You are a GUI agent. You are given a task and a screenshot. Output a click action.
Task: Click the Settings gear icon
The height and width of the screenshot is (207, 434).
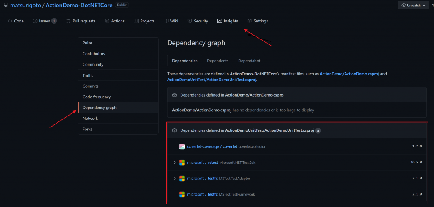(x=249, y=21)
